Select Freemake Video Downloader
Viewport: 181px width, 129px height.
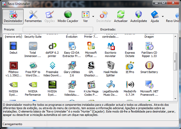pyautogui.click(x=52, y=69)
